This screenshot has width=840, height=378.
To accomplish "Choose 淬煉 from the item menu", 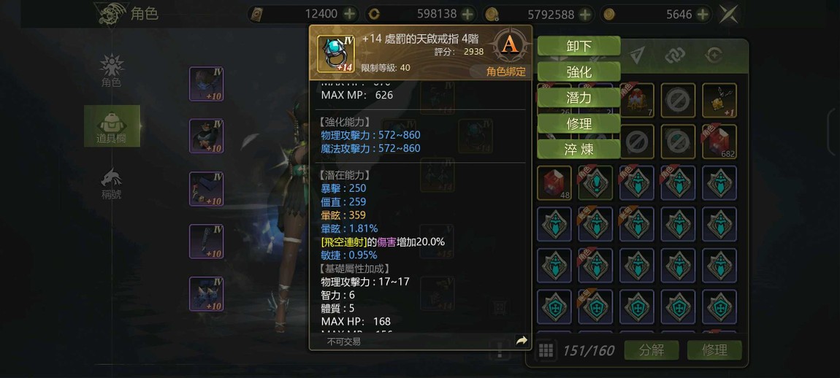I will (579, 149).
